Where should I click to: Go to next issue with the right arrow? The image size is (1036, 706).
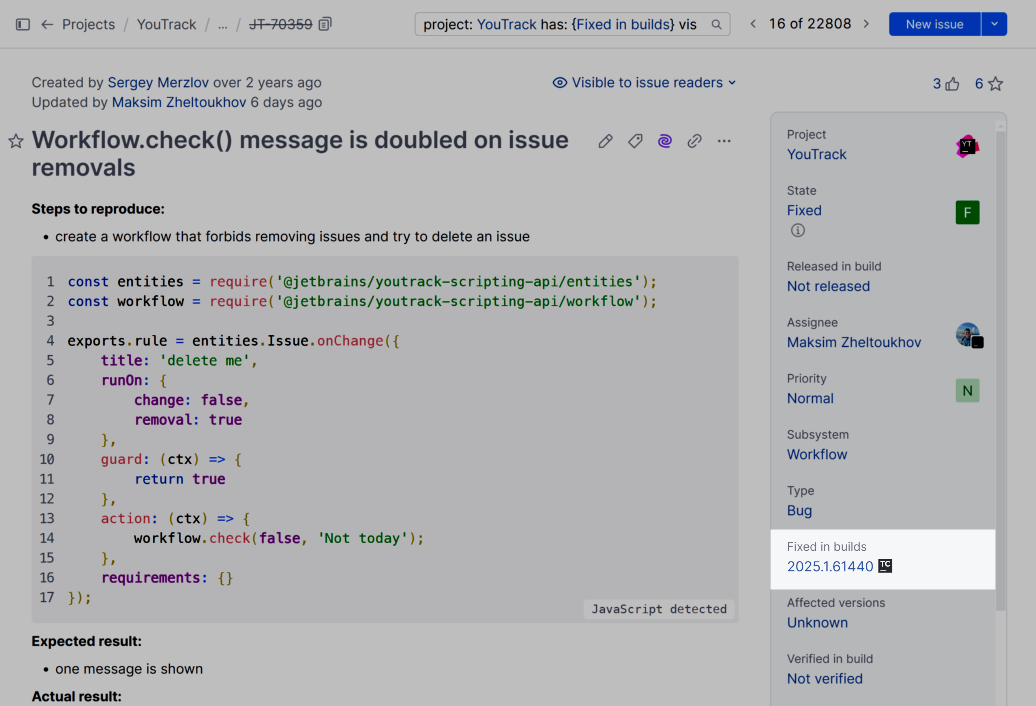pyautogui.click(x=867, y=24)
